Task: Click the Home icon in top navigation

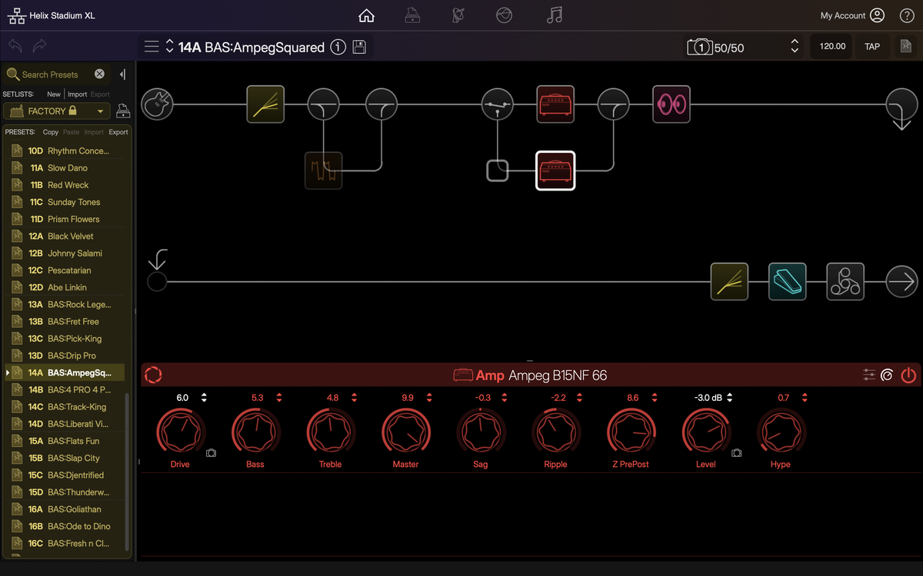Action: click(x=367, y=15)
